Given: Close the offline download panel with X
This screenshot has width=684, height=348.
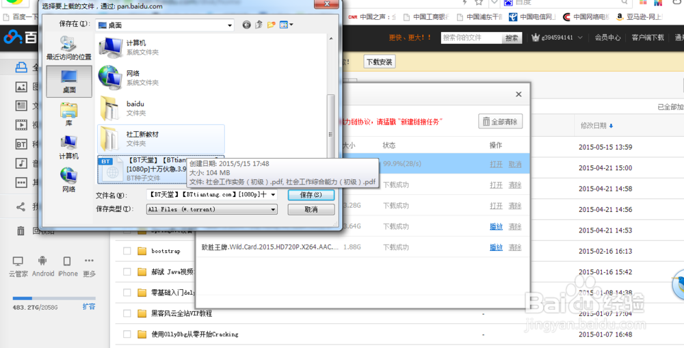Looking at the screenshot, I should 518,94.
